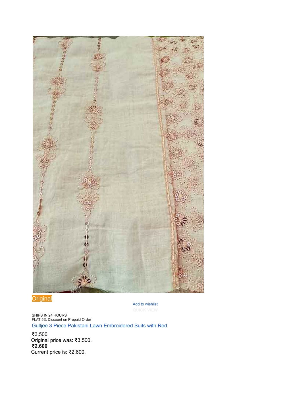
Task: Click the word 'wishlist' in the wishlist link
Action: click(151, 304)
